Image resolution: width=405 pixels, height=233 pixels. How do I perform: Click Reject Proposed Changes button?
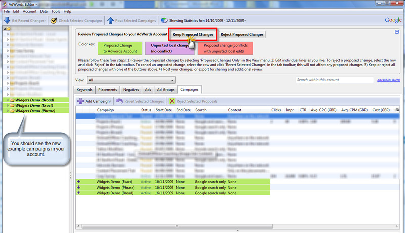(242, 34)
